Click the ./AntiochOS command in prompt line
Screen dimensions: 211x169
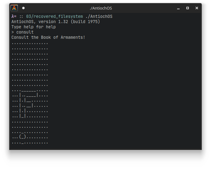click(x=99, y=16)
